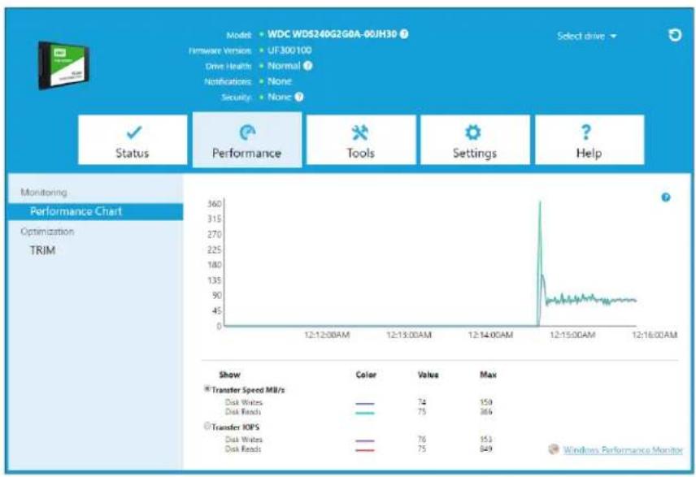The height and width of the screenshot is (477, 696).
Task: Open the Windows Performance Monitor link
Action: [623, 450]
